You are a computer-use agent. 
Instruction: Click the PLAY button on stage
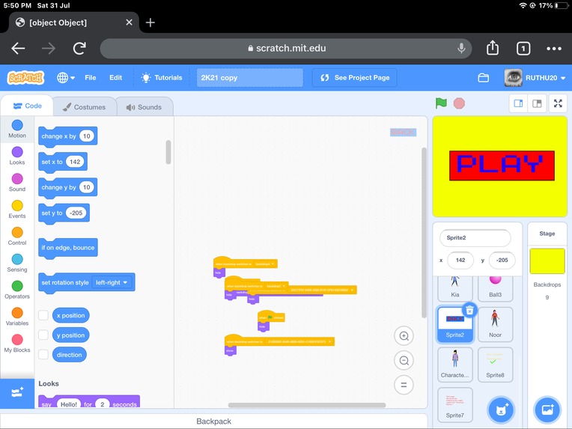click(502, 165)
